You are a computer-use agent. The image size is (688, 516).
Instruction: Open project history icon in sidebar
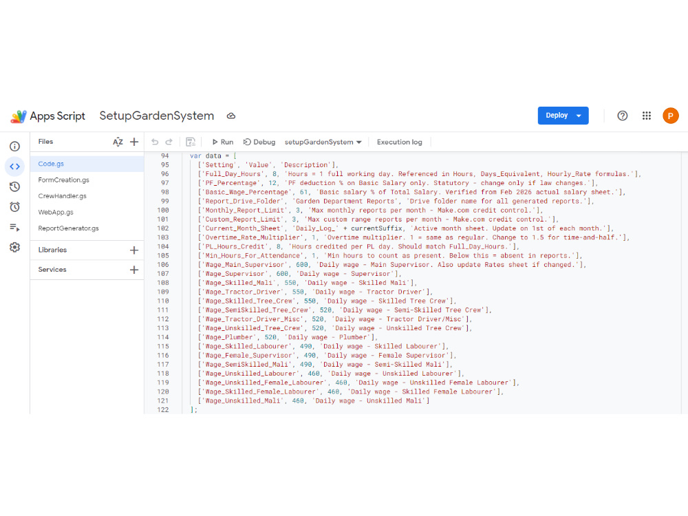(15, 187)
